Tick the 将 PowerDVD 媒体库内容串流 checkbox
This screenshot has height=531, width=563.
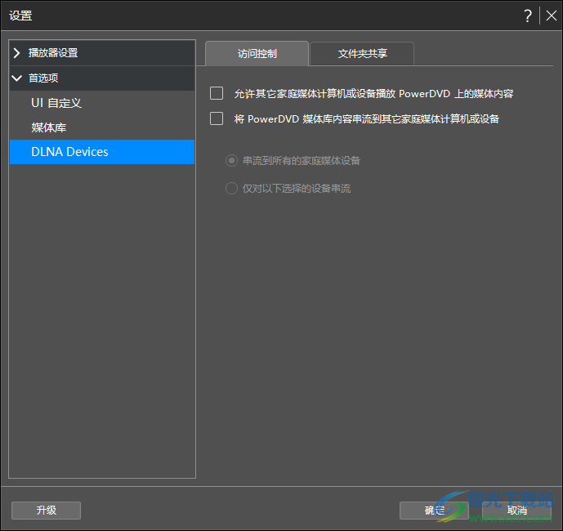pos(217,118)
